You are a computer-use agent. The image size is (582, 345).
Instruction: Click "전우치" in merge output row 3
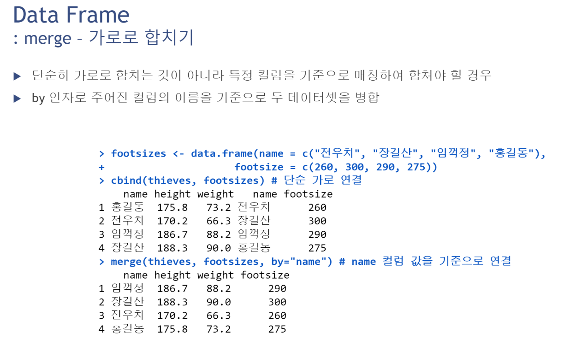coord(128,316)
